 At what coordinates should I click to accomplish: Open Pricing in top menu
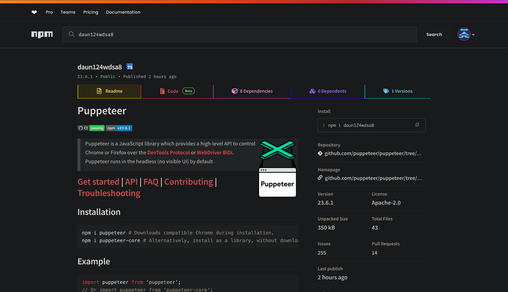91,12
